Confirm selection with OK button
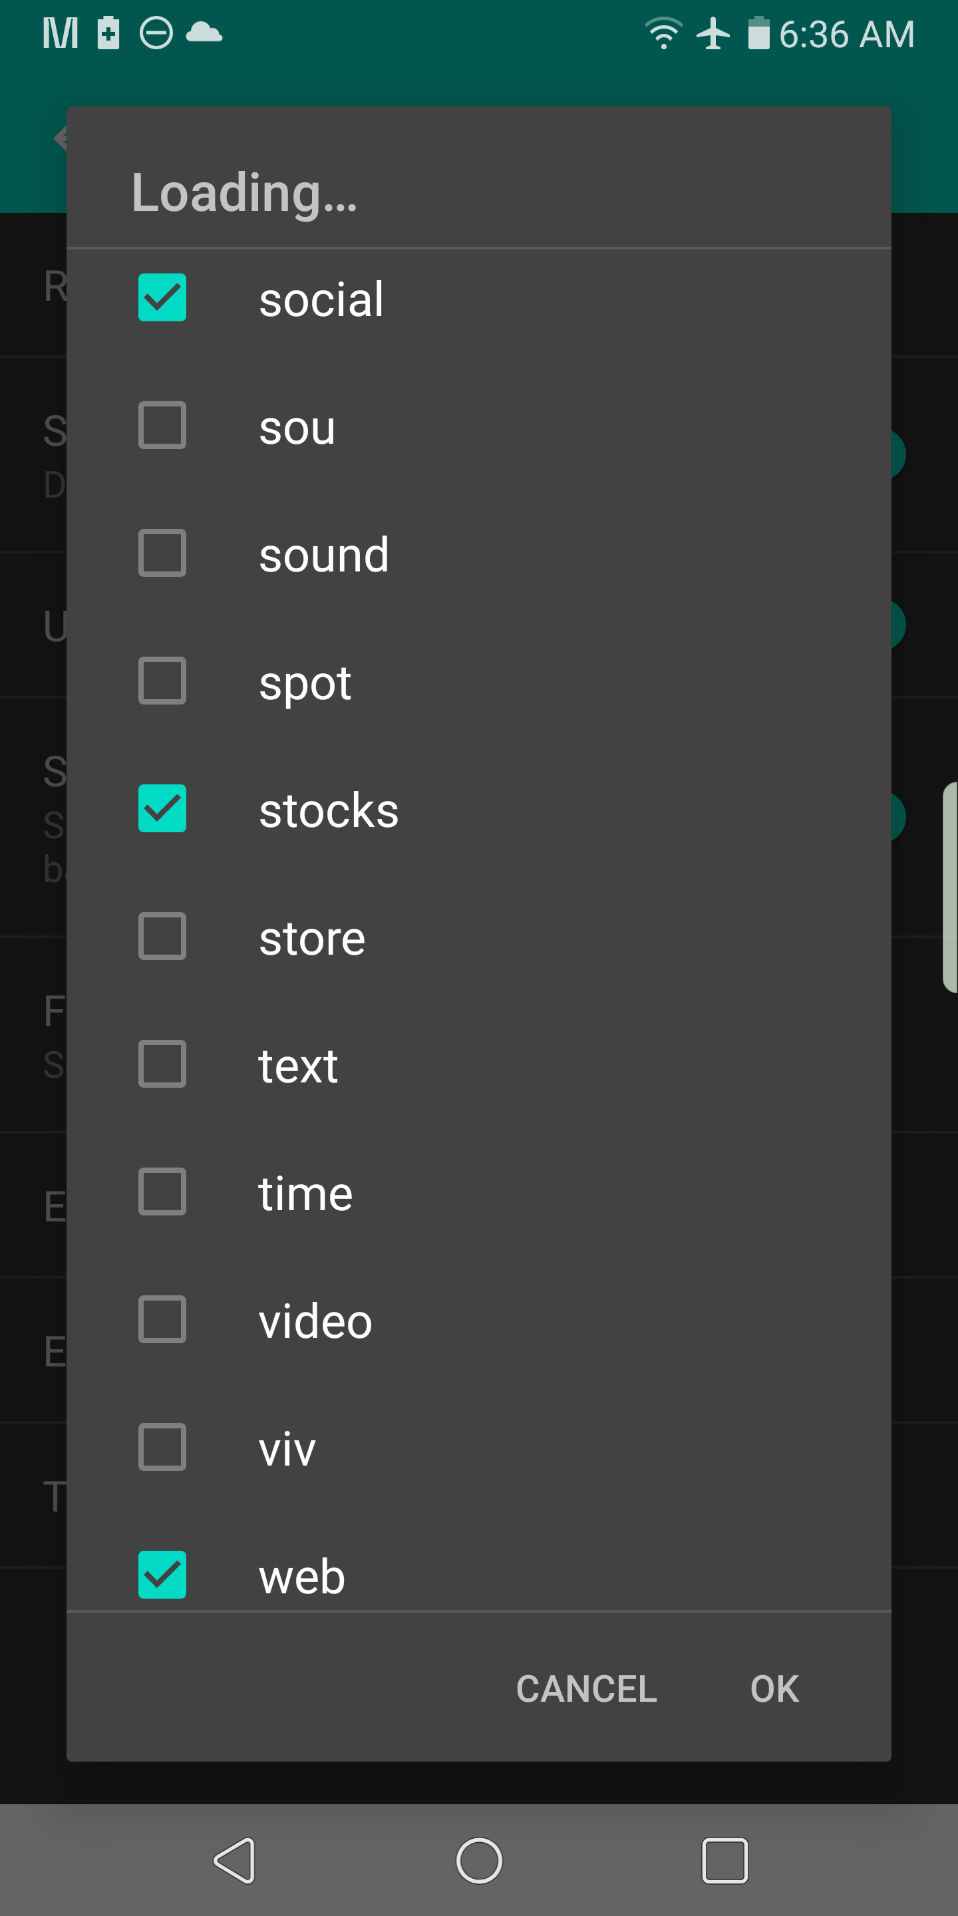The height and width of the screenshot is (1916, 958). tap(774, 1688)
